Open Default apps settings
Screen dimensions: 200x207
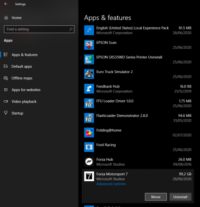click(x=22, y=66)
